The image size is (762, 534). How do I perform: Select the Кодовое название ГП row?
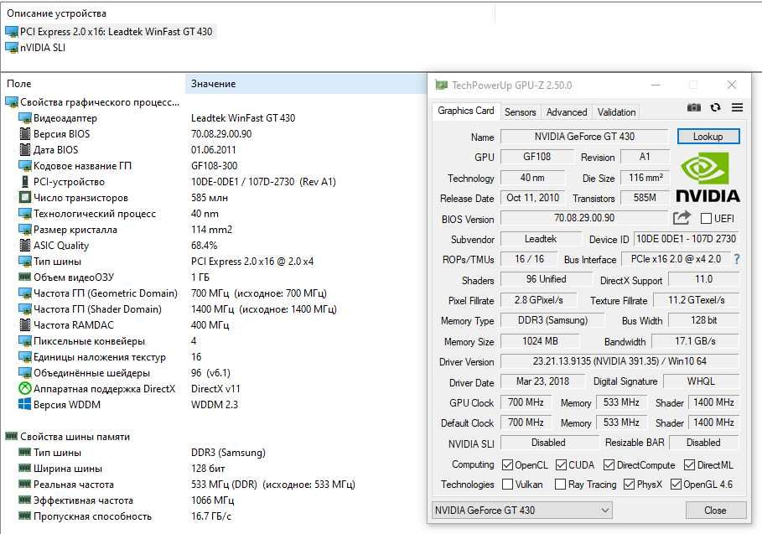point(214,166)
